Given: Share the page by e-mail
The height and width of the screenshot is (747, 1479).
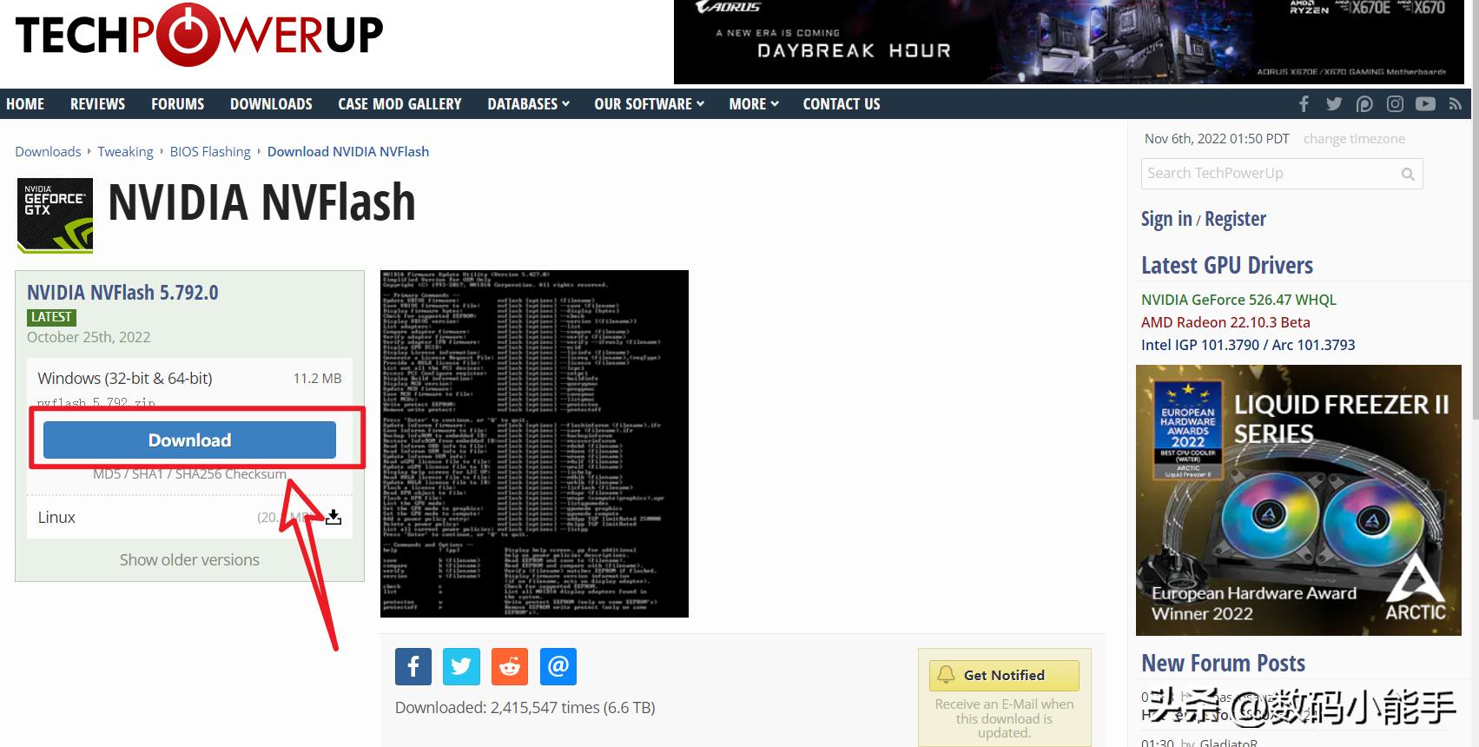Looking at the screenshot, I should click(558, 666).
